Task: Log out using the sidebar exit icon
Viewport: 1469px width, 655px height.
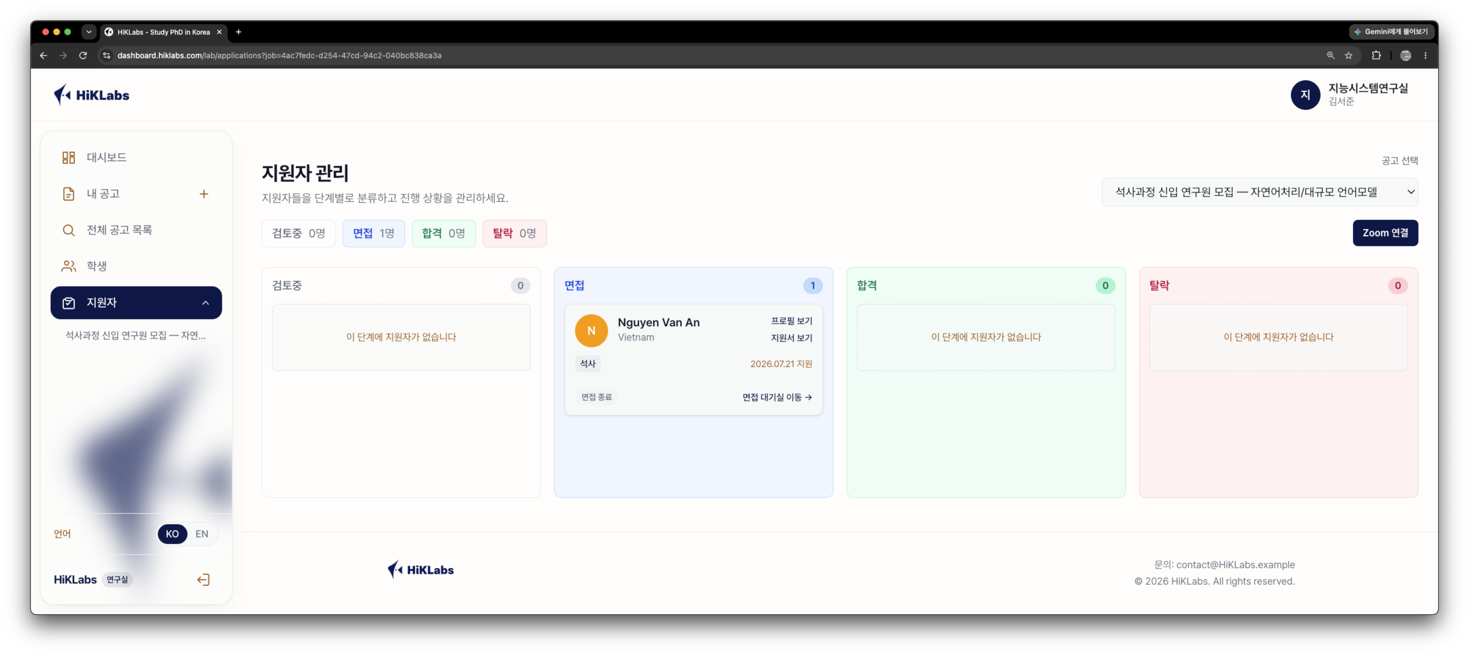Action: pos(204,580)
